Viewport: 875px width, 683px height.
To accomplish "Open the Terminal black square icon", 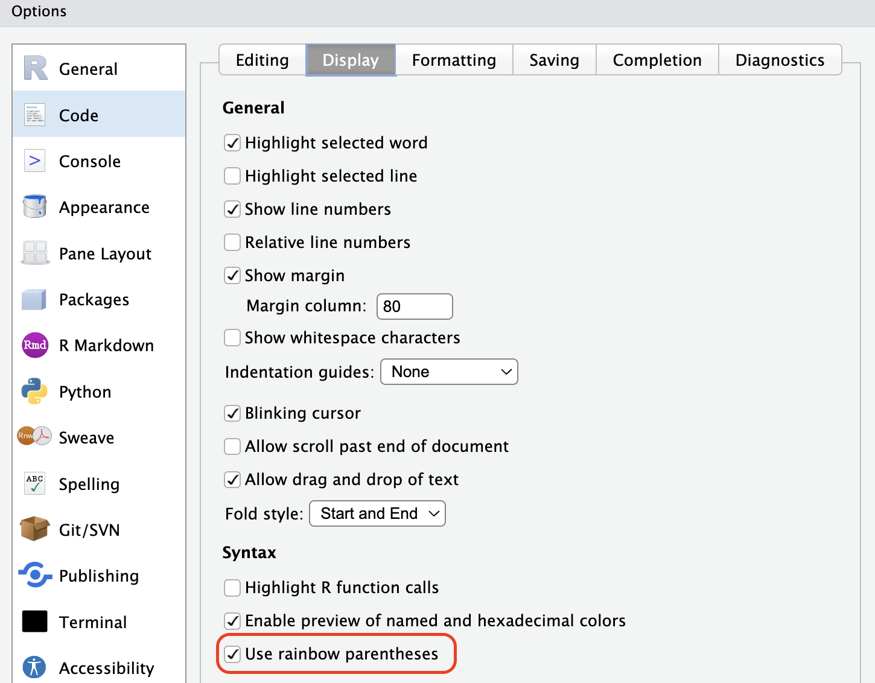I will 34,621.
